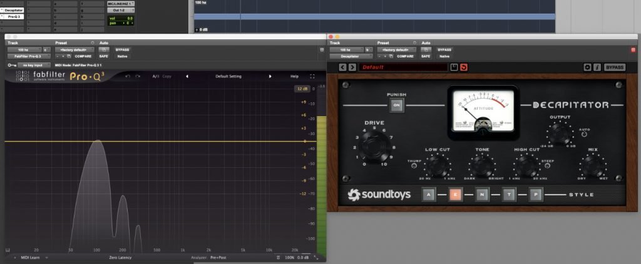This screenshot has height=264, width=641.
Task: Click the Pro-Q 3 redo arrow
Action: (x=138, y=76)
